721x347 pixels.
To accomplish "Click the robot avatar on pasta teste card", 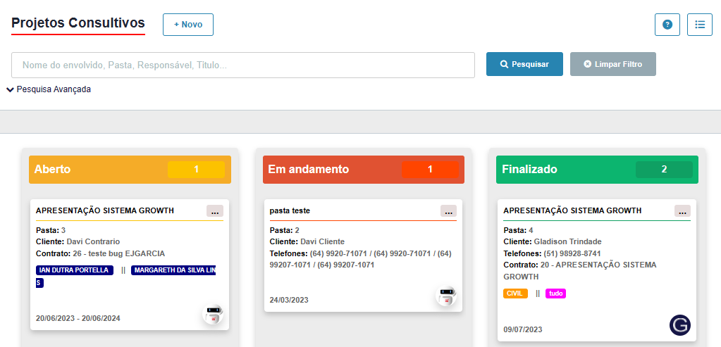I will 447,296.
